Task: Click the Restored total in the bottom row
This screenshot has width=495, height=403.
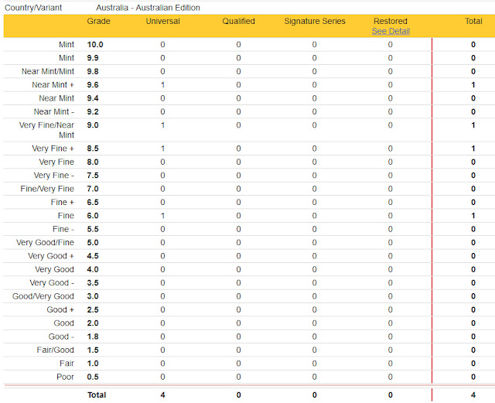Action: [390, 394]
